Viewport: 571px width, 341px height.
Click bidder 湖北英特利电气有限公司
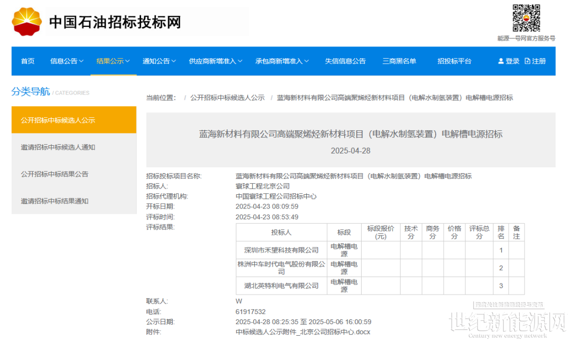click(x=281, y=286)
